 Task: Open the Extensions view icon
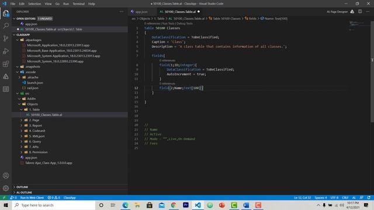[x=6, y=64]
